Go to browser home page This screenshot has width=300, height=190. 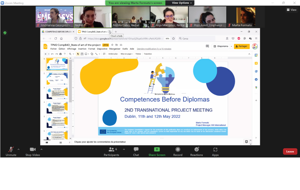(62, 38)
